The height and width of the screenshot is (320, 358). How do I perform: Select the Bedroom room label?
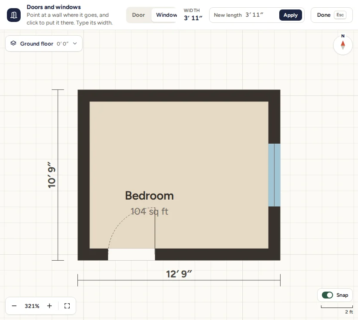150,196
